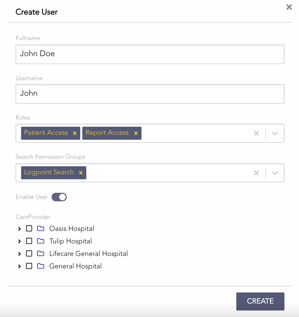Screen dimensions: 299x317
Task: Check the Lifecare General Hospital checkbox
Action: click(x=29, y=253)
